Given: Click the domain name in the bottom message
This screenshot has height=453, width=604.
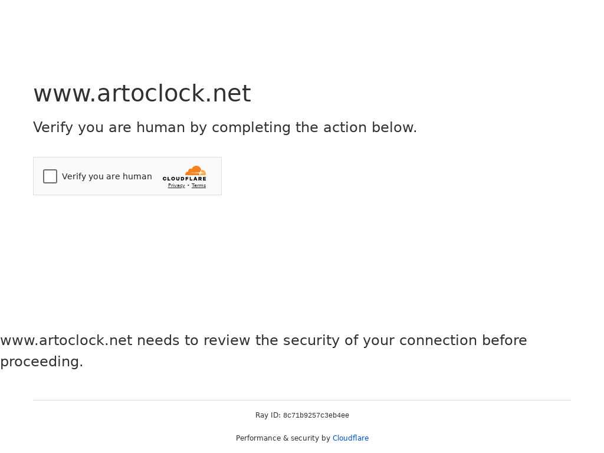Looking at the screenshot, I should point(66,340).
